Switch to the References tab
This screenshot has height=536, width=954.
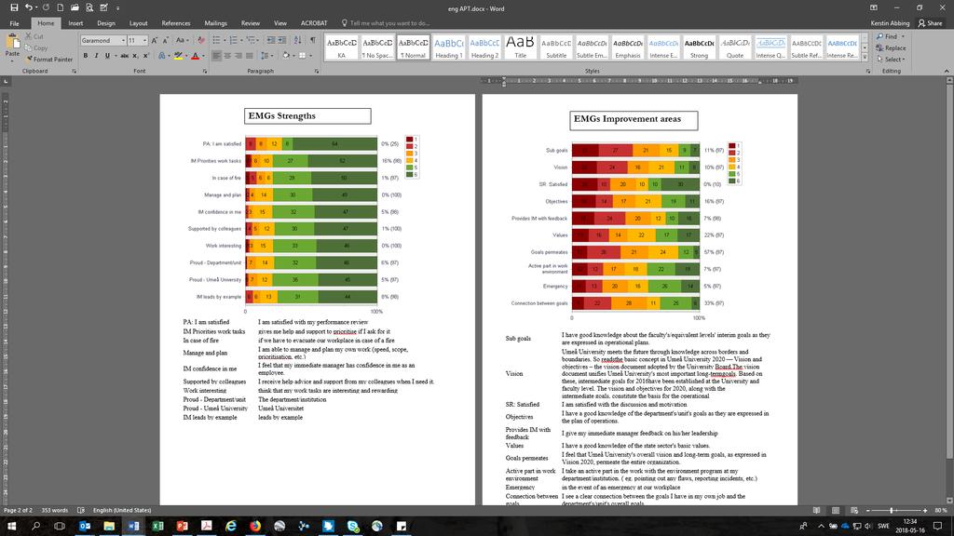pos(176,23)
